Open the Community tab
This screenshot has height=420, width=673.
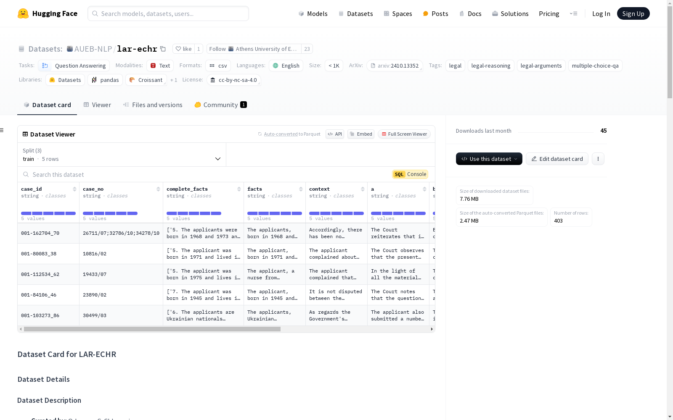point(221,105)
